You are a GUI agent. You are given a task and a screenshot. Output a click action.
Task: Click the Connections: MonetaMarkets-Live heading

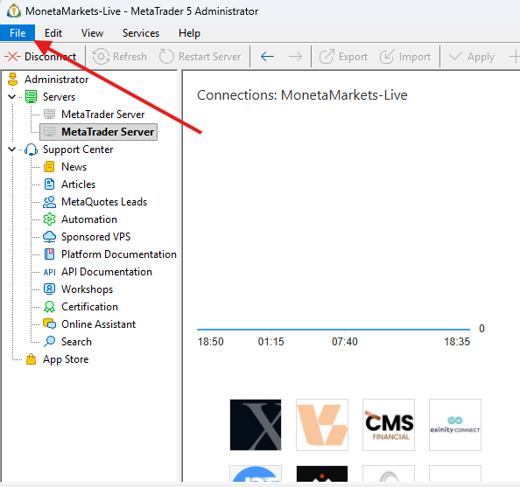pyautogui.click(x=302, y=95)
